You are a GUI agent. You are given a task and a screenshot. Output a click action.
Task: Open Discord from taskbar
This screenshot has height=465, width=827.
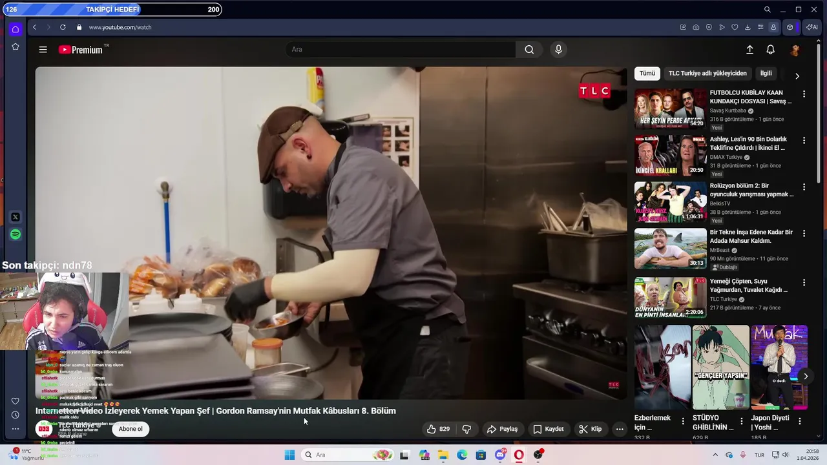tap(500, 455)
